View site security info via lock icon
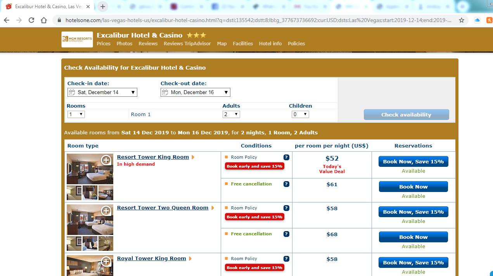 (59, 20)
